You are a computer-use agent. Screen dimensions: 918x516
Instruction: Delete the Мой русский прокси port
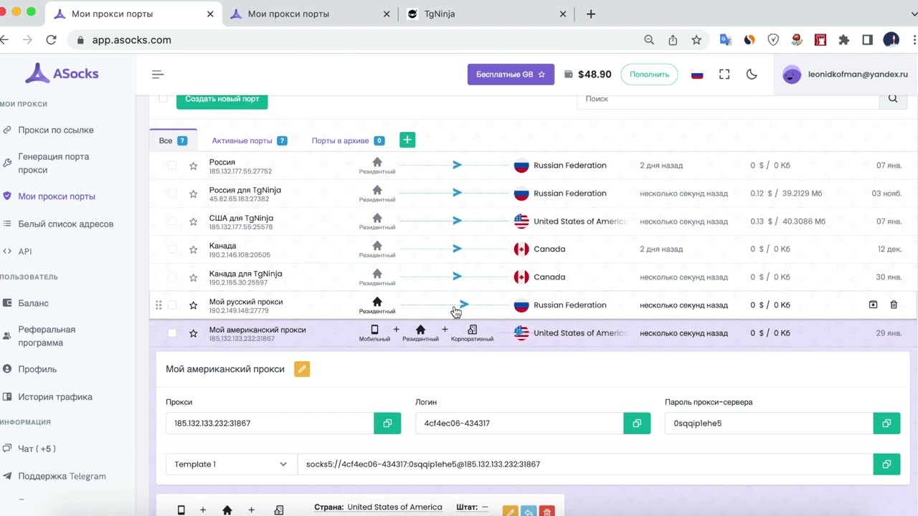[x=894, y=305]
